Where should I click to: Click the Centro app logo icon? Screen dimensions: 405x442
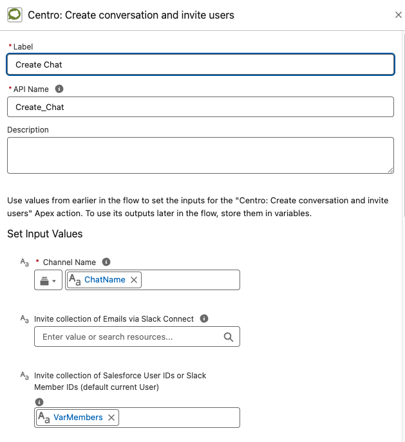[x=15, y=15]
